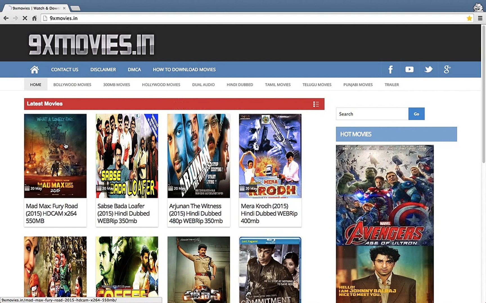Open the Avengers Age of Ultron poster
The width and height of the screenshot is (486, 303).
385,195
